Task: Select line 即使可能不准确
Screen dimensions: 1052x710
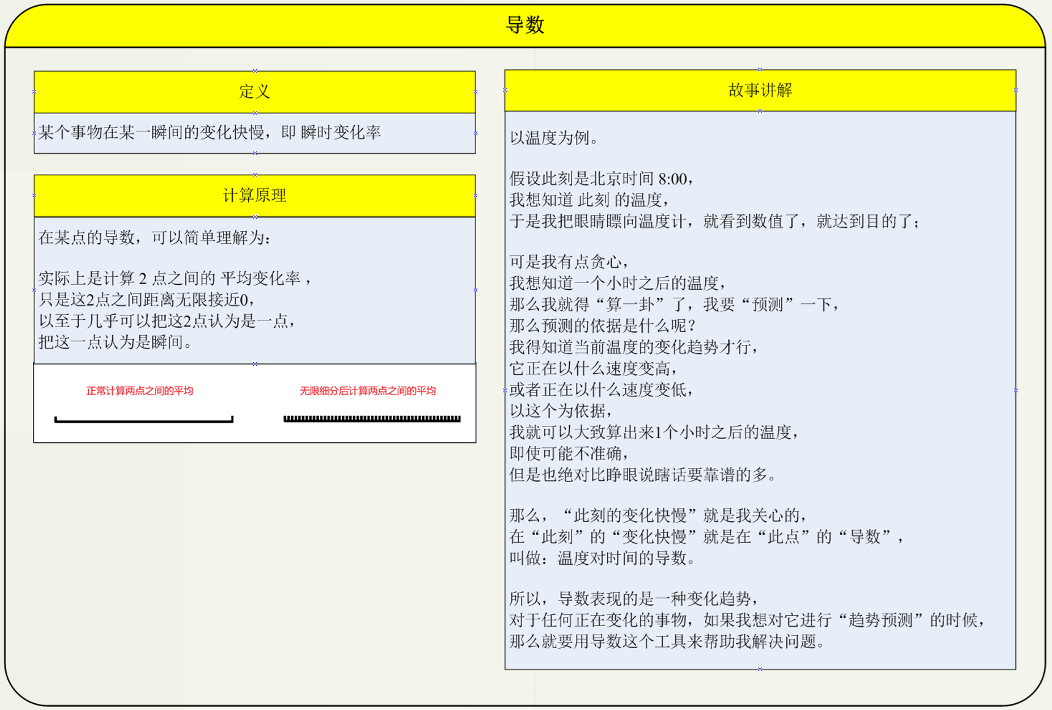Action: tap(569, 454)
